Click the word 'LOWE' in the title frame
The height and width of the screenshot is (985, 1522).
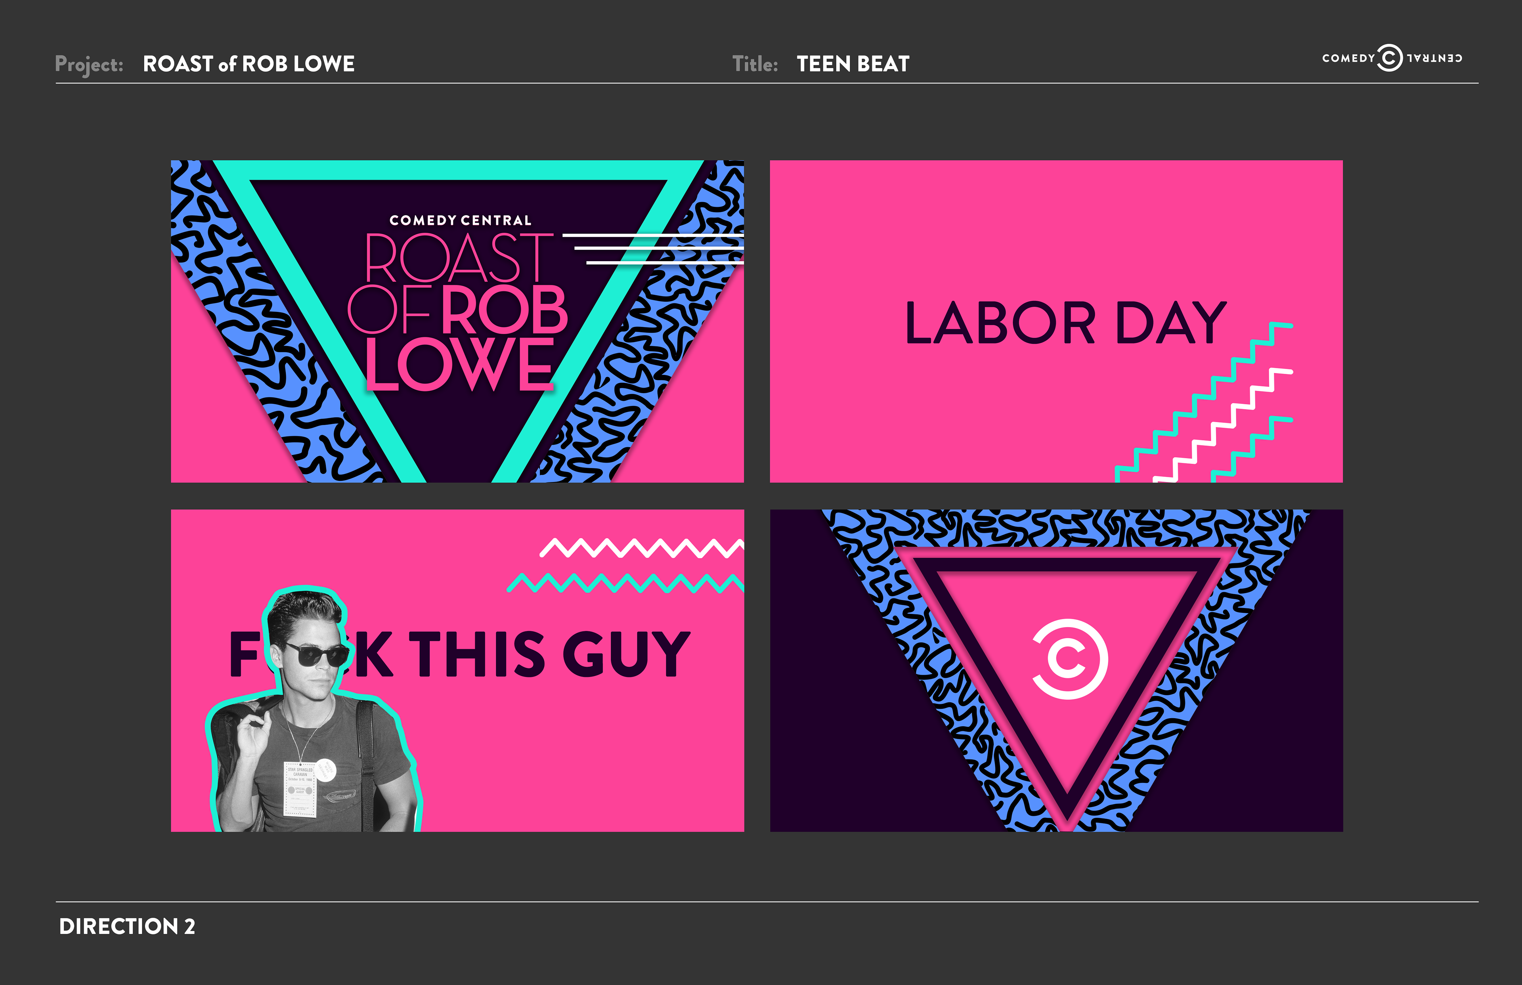point(459,364)
